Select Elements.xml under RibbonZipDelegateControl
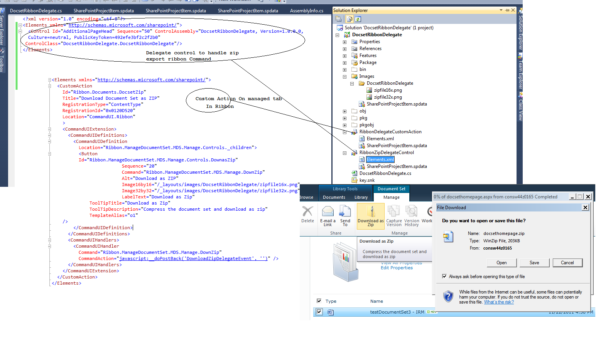 [380, 159]
